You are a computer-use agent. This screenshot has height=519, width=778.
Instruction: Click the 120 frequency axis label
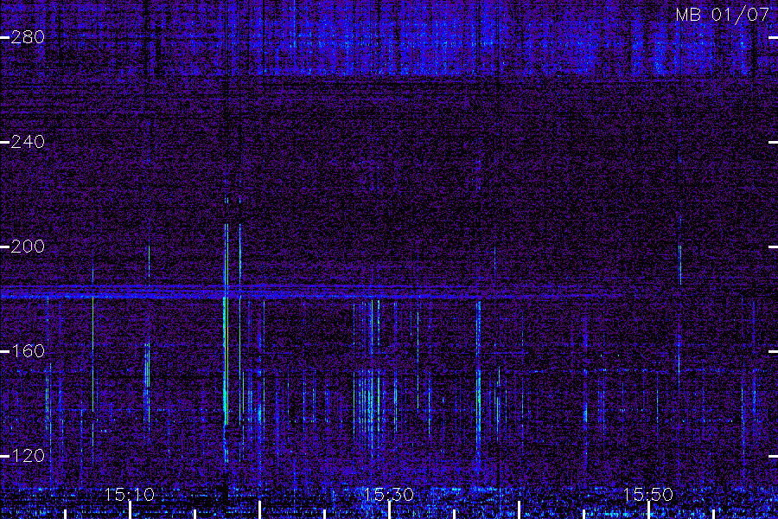coord(28,456)
